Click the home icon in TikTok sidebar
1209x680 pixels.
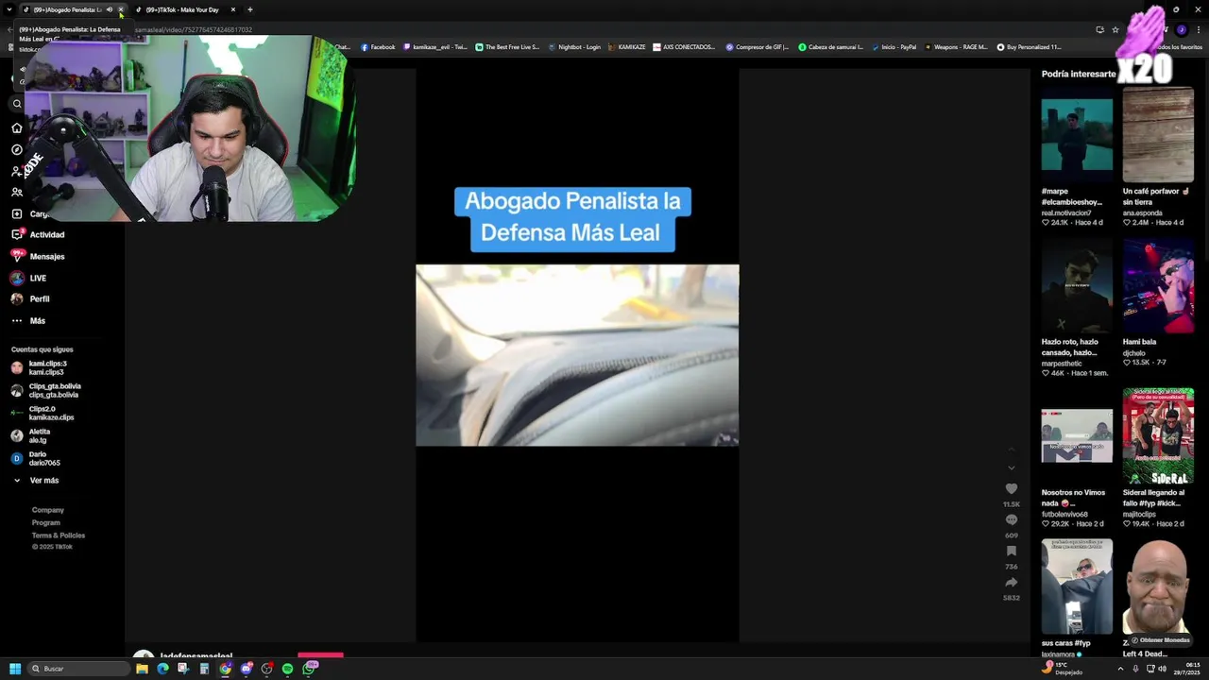tap(16, 127)
